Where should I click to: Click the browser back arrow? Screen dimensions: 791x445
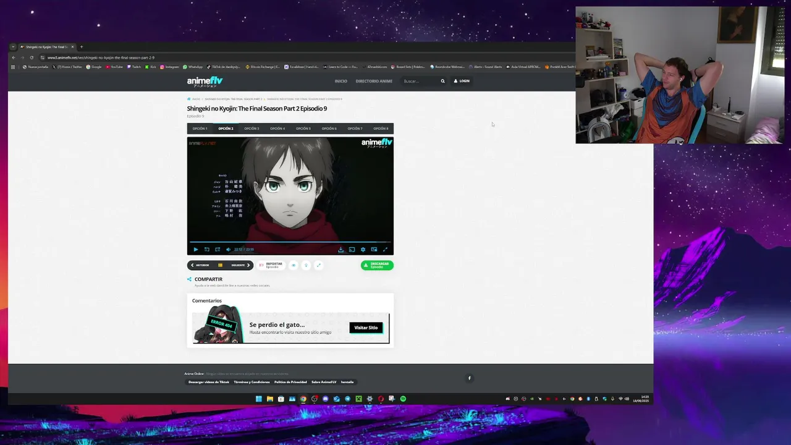14,57
